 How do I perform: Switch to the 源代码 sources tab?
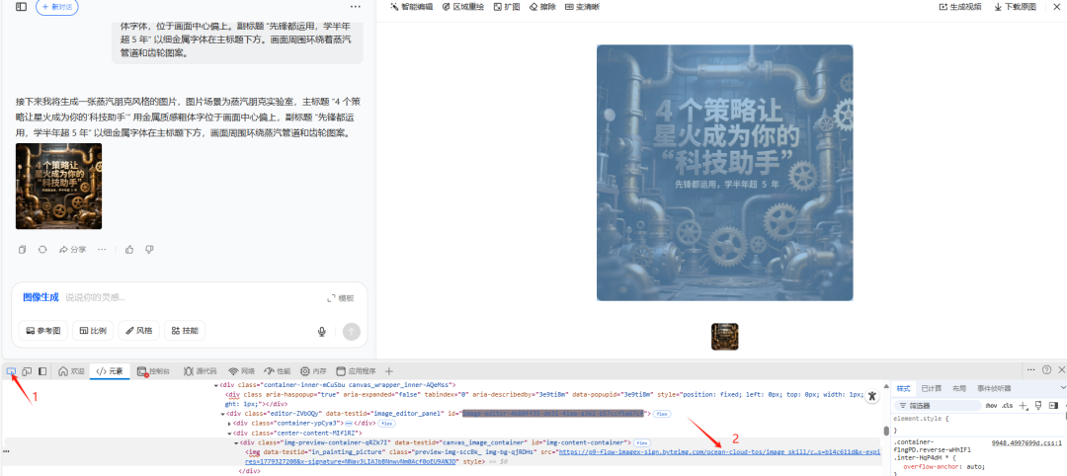pyautogui.click(x=200, y=371)
